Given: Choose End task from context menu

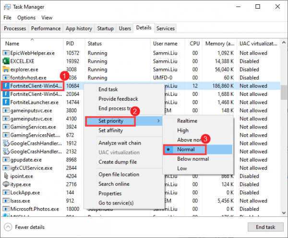Looking at the screenshot, I should 108,89.
